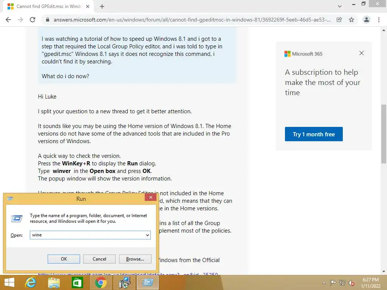Click "A subscription to help" ad heading
The height and width of the screenshot is (290, 387).
321,72
